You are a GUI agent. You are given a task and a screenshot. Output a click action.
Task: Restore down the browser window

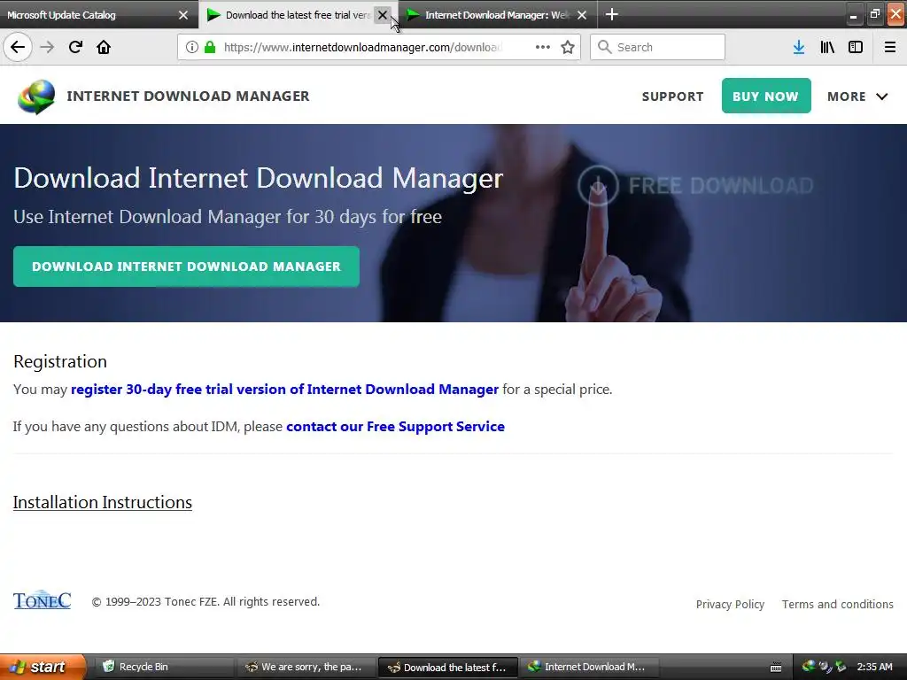(874, 14)
